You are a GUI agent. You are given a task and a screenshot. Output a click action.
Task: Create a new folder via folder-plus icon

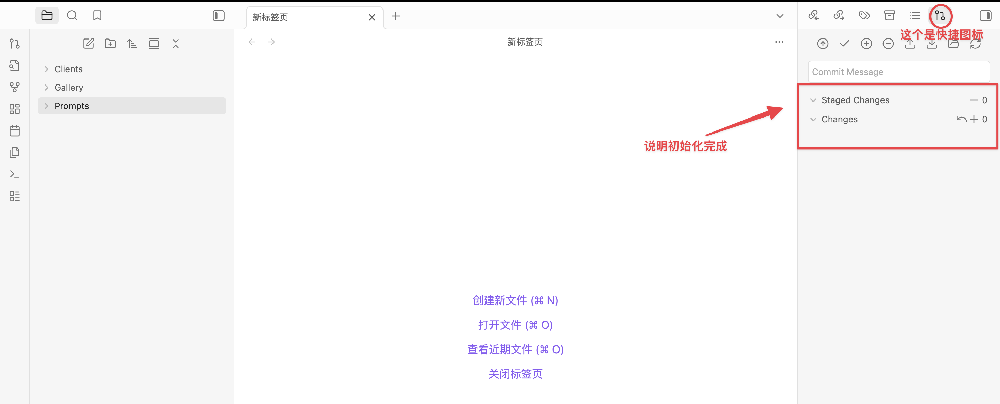[x=110, y=44]
